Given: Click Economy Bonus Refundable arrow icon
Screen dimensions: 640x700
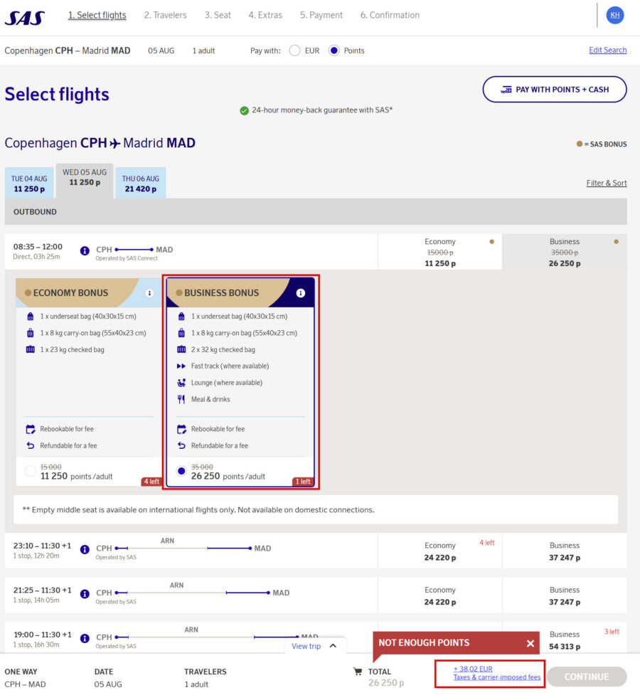Looking at the screenshot, I should tap(31, 445).
